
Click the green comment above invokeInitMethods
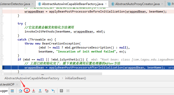point(49,27)
